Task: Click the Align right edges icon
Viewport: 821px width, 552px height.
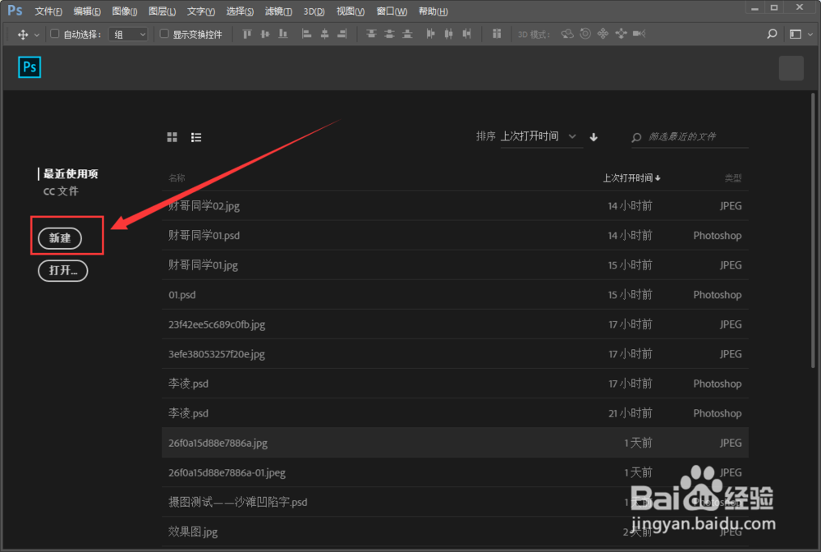Action: click(x=342, y=34)
